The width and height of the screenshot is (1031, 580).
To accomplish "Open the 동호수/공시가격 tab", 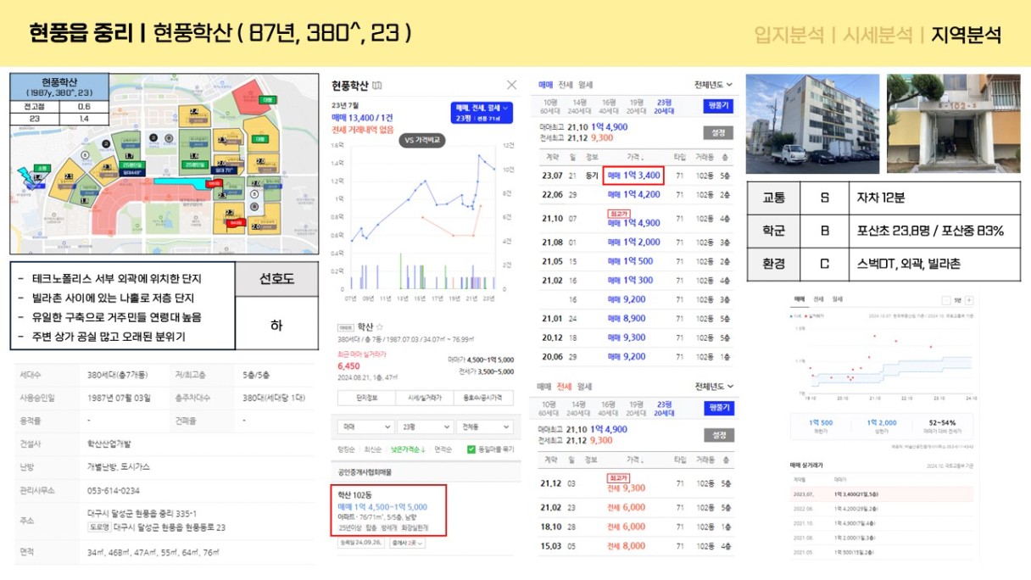I will click(483, 398).
